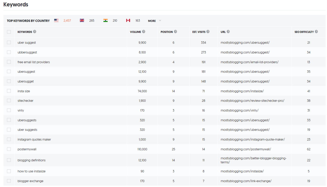Open the mostlyblogging.com/better-blogger-blogging-terms/ URL
The image size is (327, 187).
(253, 160)
